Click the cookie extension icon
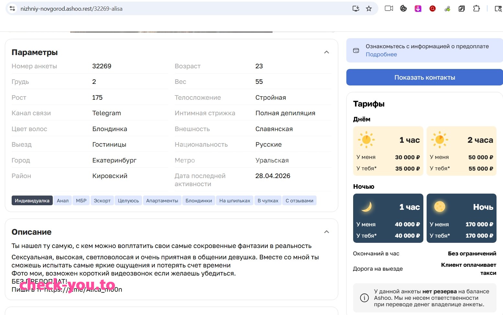Viewport: 503px width, 315px height. click(x=403, y=9)
